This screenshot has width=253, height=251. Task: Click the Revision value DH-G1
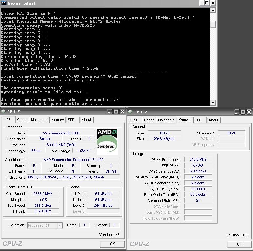(x=111, y=171)
